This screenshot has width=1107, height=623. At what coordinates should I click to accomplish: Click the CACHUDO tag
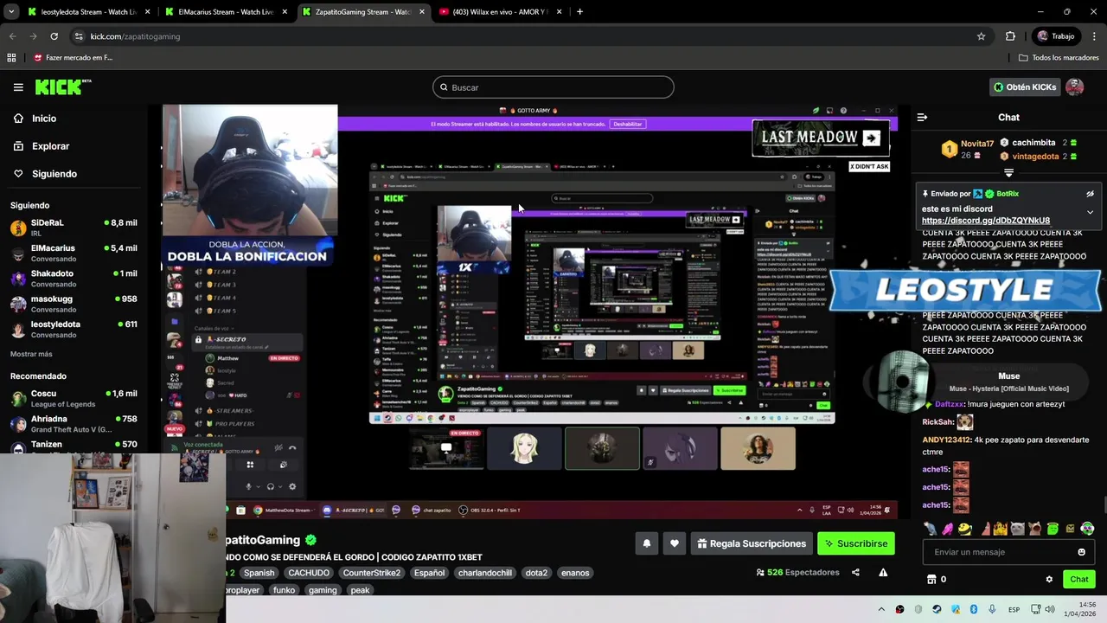[x=309, y=573]
